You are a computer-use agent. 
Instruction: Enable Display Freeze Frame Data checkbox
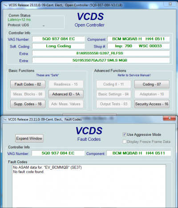[124, 142]
